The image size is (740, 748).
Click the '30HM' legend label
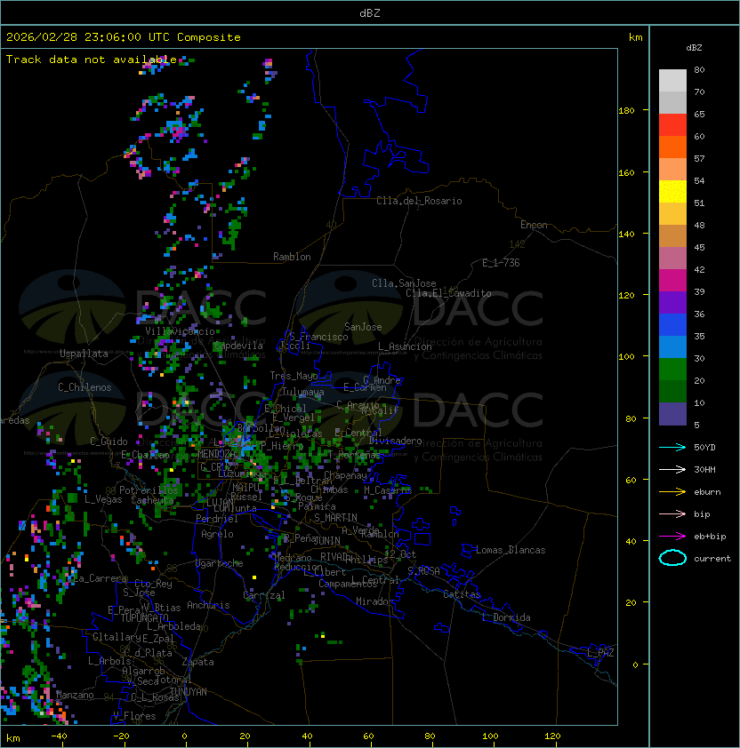point(704,469)
